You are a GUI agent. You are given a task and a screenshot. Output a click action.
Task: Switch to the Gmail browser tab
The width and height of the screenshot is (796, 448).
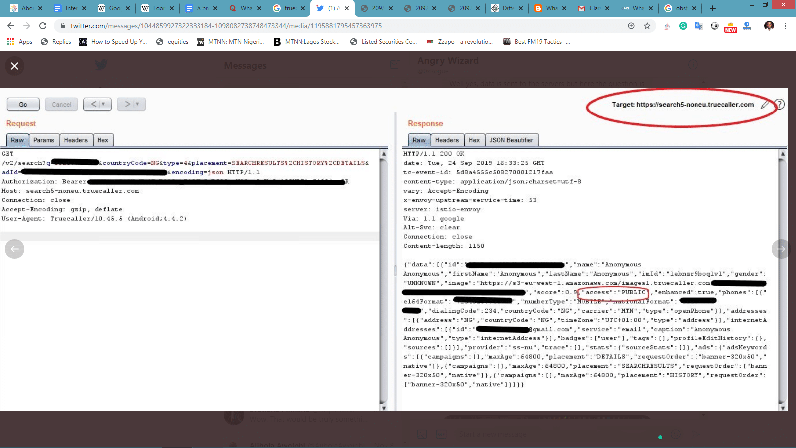(593, 8)
